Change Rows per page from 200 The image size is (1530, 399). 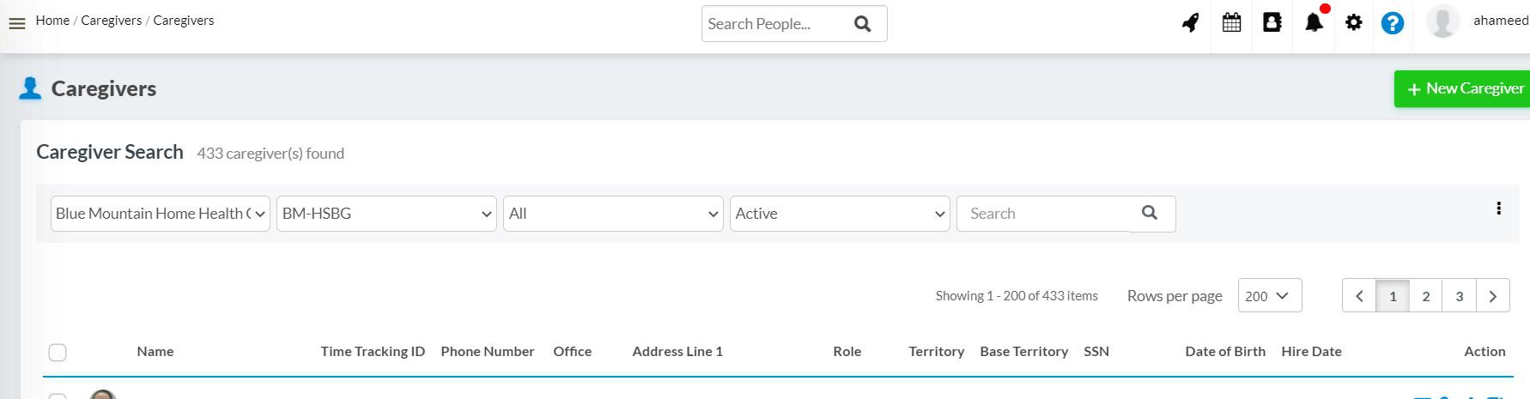(1269, 296)
